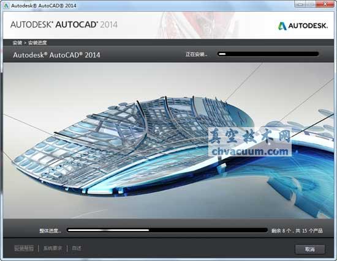337x261 pixels.
Task: Click the 正在安装 product progress bar
Action: [x=268, y=54]
